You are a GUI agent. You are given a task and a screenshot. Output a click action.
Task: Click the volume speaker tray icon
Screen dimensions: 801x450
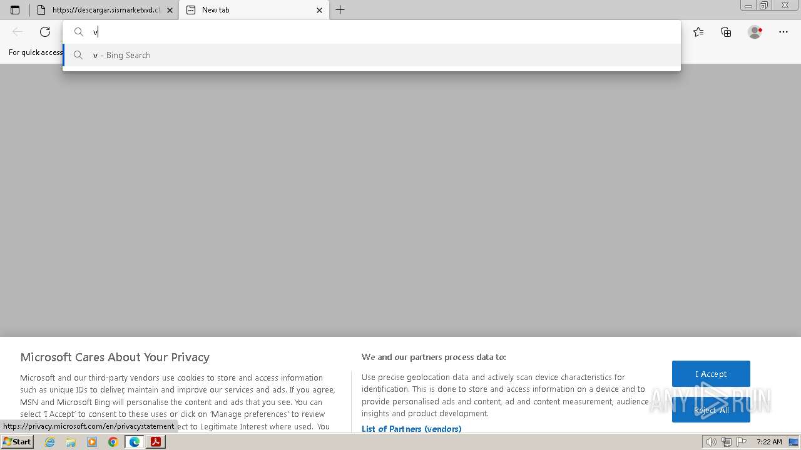(711, 442)
